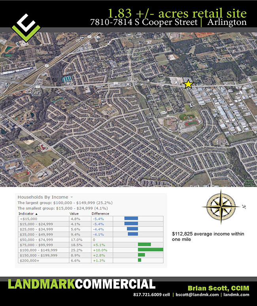Screen dimensions: 257x306
Task: Click the green bar for $100,000 - $149,999
Action: pyautogui.click(x=150, y=250)
